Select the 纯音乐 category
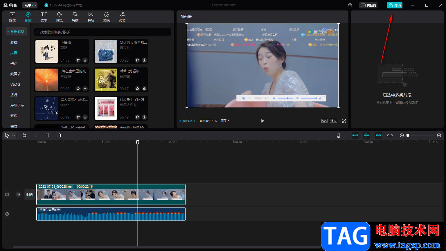This screenshot has height=251, width=446. click(x=16, y=74)
